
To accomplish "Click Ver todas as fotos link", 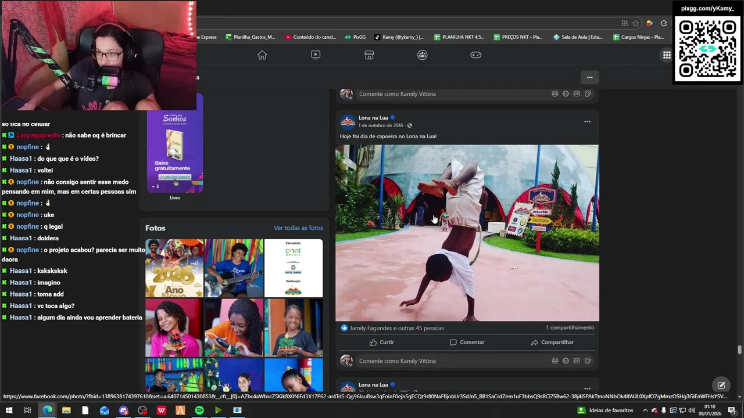I will 298,228.
